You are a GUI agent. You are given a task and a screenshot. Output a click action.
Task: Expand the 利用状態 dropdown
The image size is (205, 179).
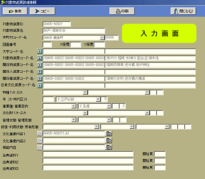point(132,126)
